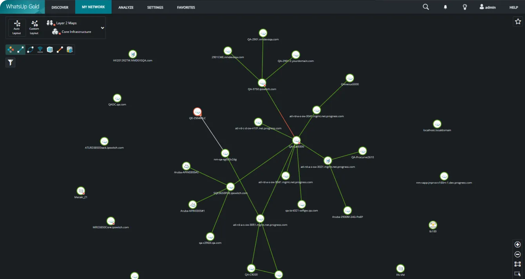Select the red QE-2504WLC device node
525x279 pixels.
click(x=197, y=112)
